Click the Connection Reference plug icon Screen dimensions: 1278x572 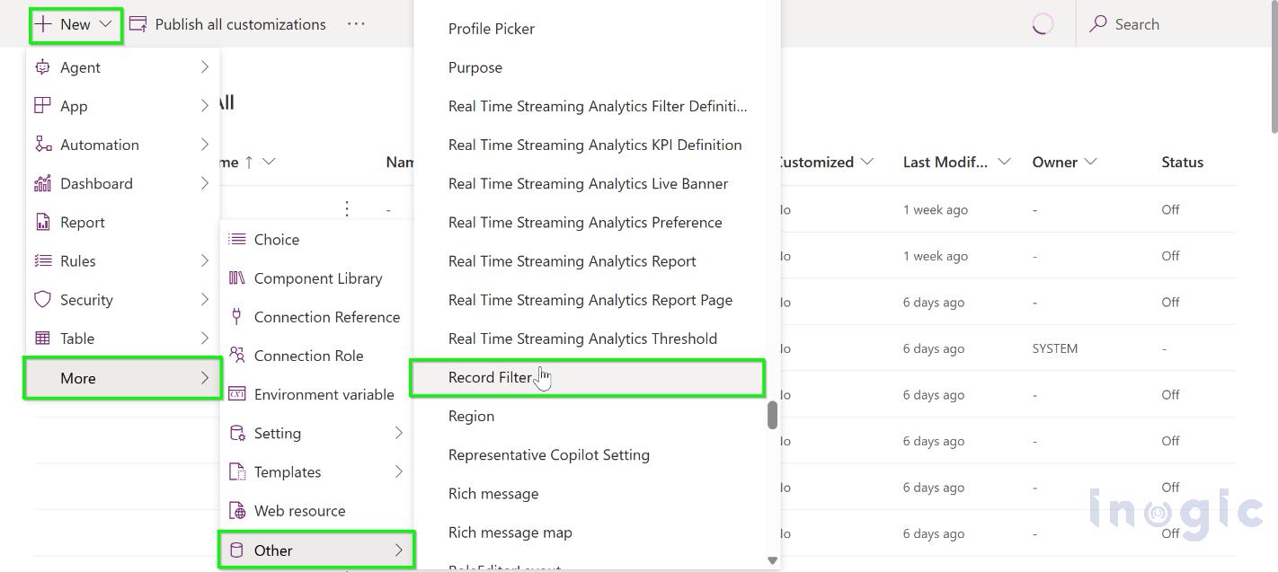236,316
